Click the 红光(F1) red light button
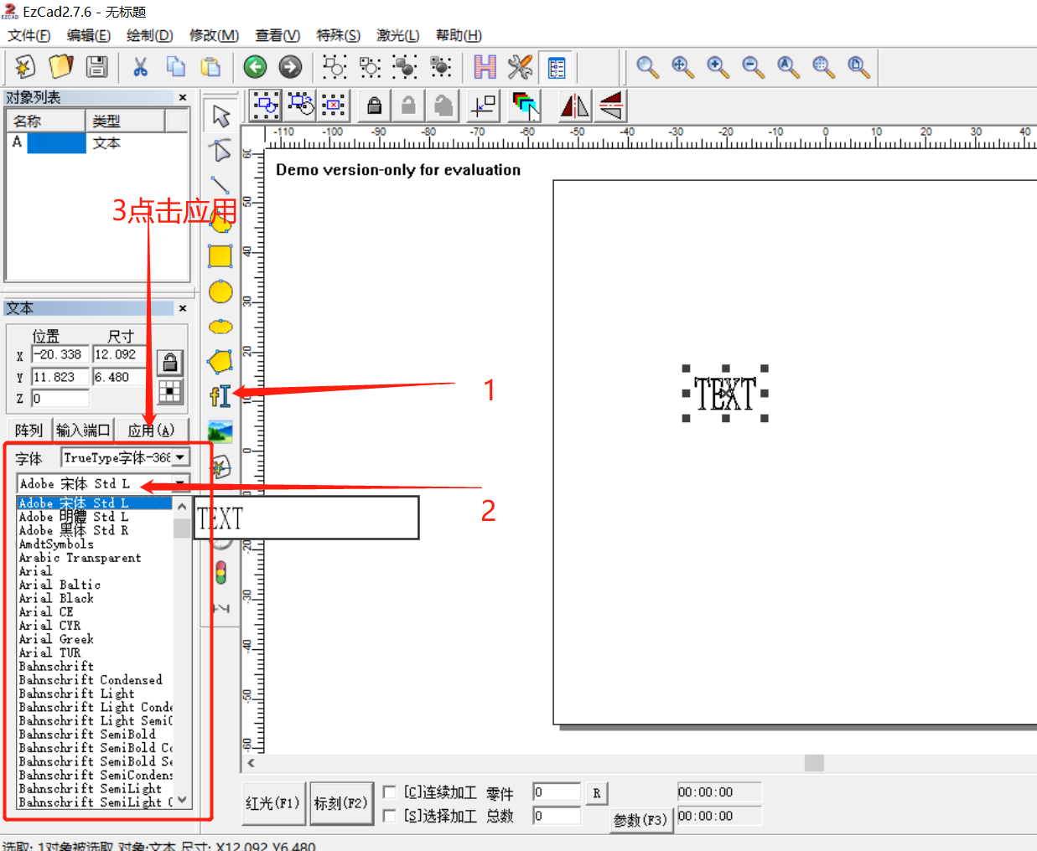1037x851 pixels. 272,803
